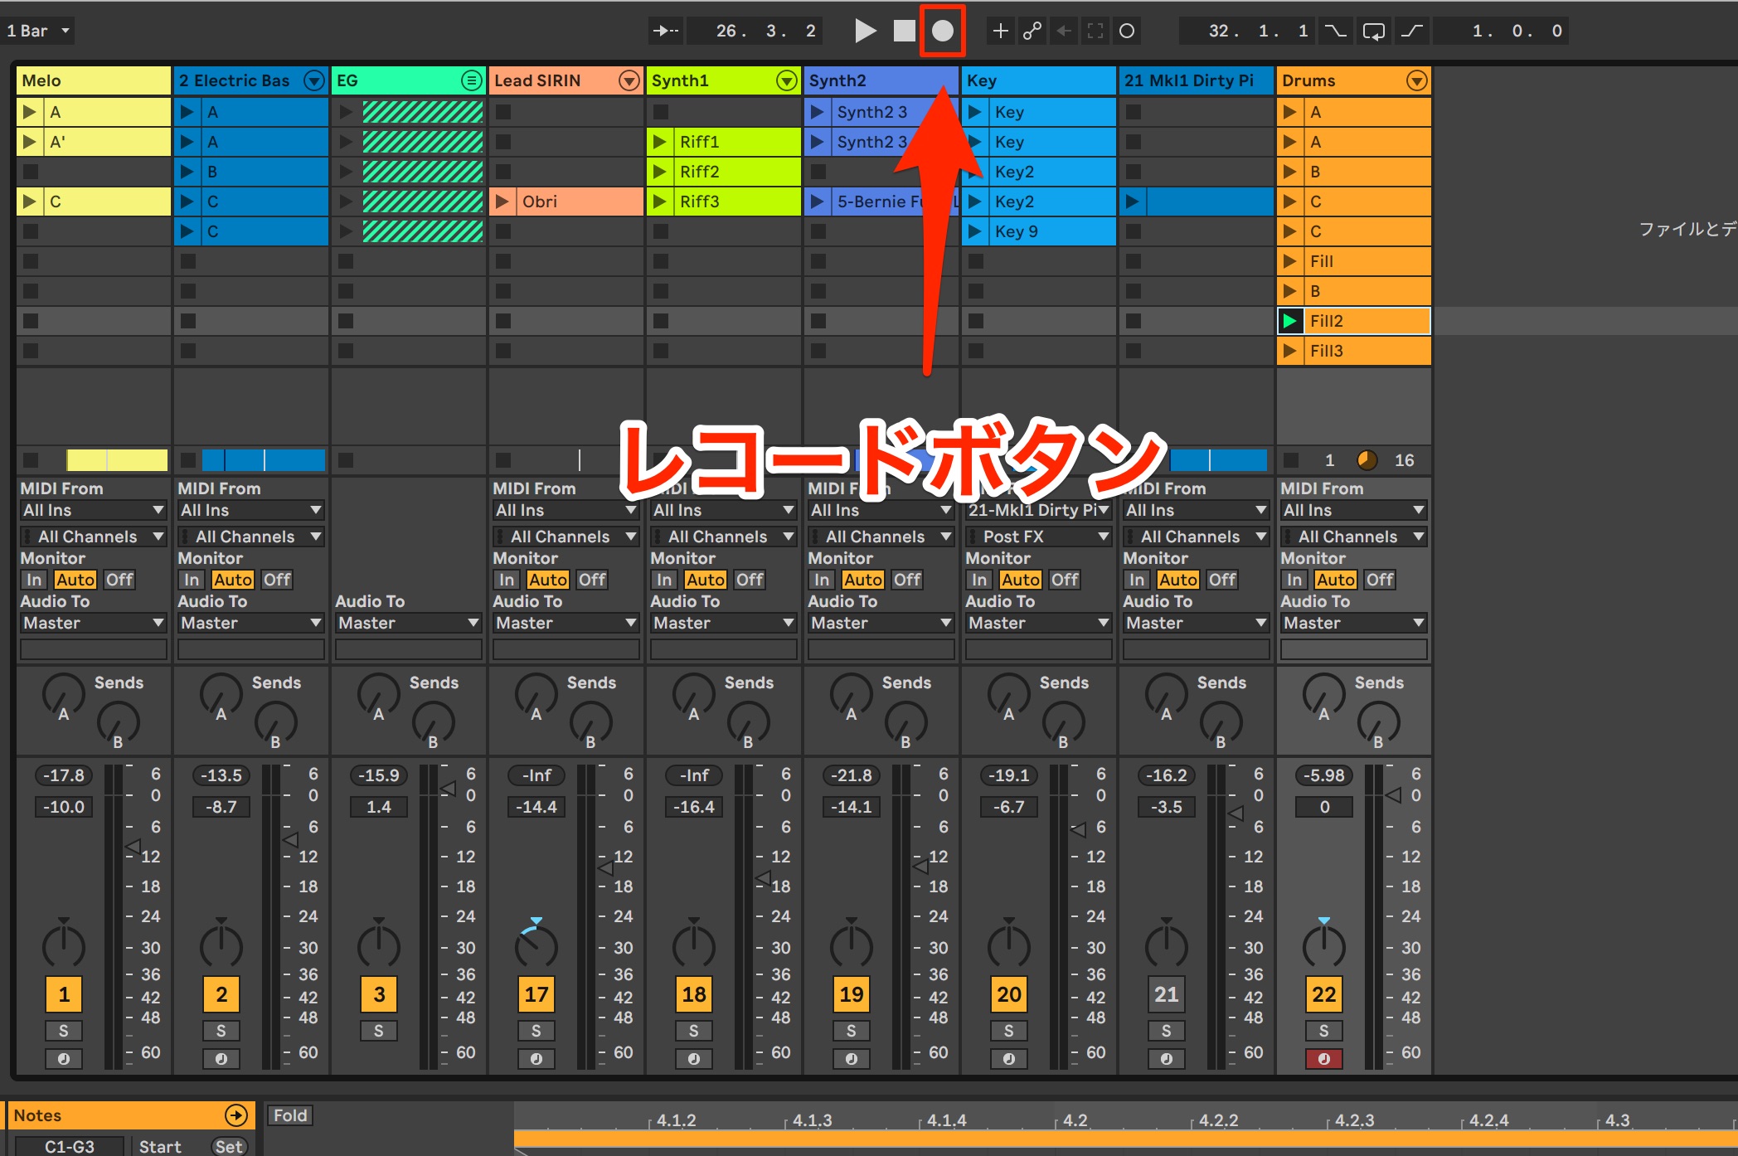Start playback with the Play button
This screenshot has height=1156, width=1738.
[865, 31]
